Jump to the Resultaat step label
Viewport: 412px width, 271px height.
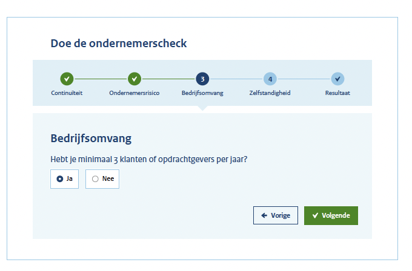coord(337,93)
